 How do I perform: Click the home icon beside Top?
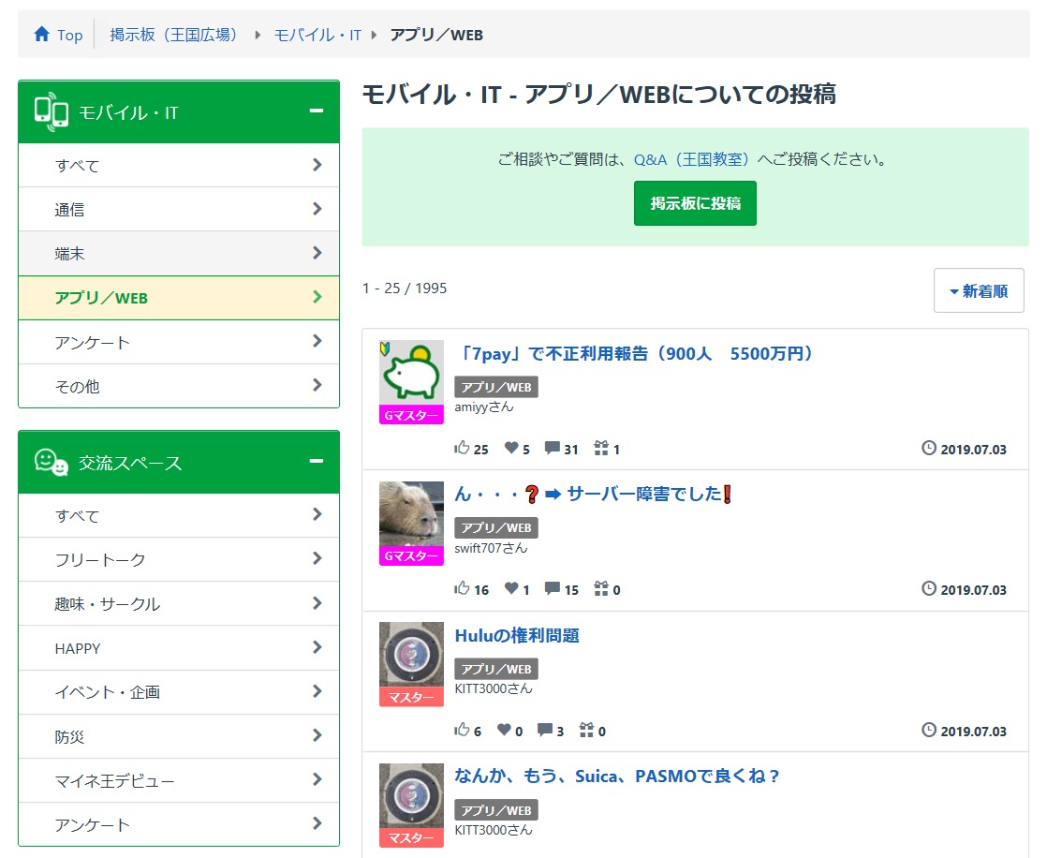(41, 35)
